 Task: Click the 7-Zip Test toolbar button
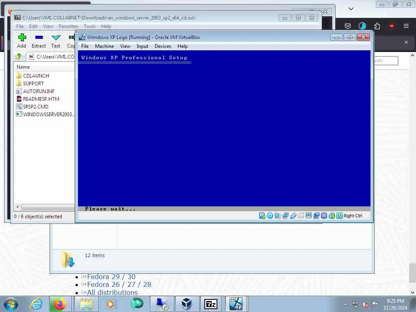pyautogui.click(x=56, y=41)
